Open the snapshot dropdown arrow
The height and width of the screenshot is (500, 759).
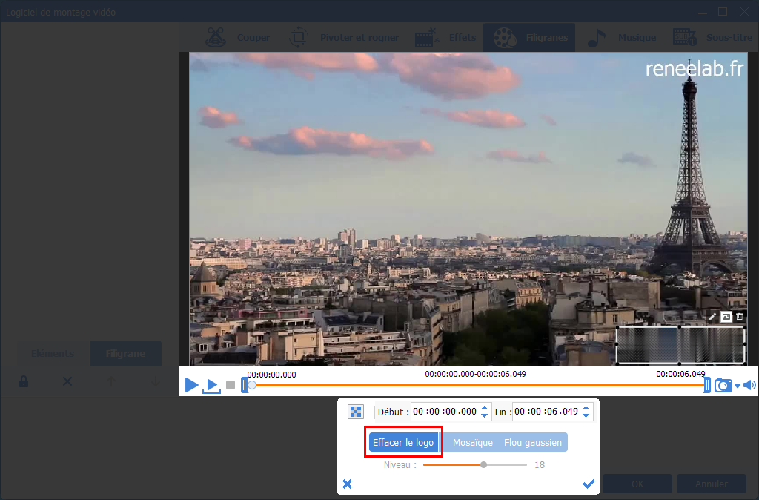(x=738, y=386)
